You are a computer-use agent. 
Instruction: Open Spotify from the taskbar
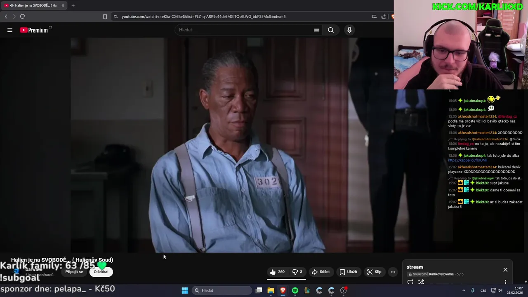coord(295,290)
